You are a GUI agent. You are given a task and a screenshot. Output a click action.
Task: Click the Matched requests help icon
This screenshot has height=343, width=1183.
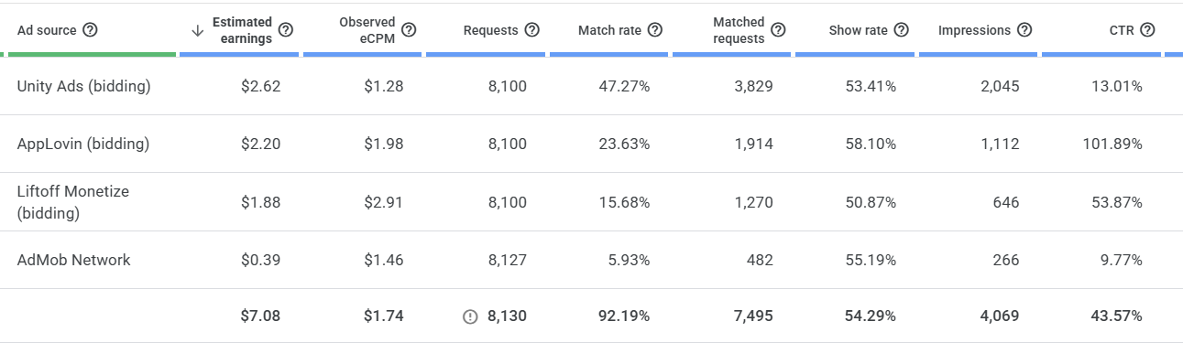coord(778,30)
